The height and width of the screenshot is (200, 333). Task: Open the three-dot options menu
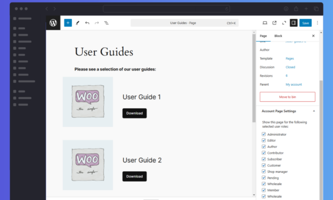[x=317, y=23]
